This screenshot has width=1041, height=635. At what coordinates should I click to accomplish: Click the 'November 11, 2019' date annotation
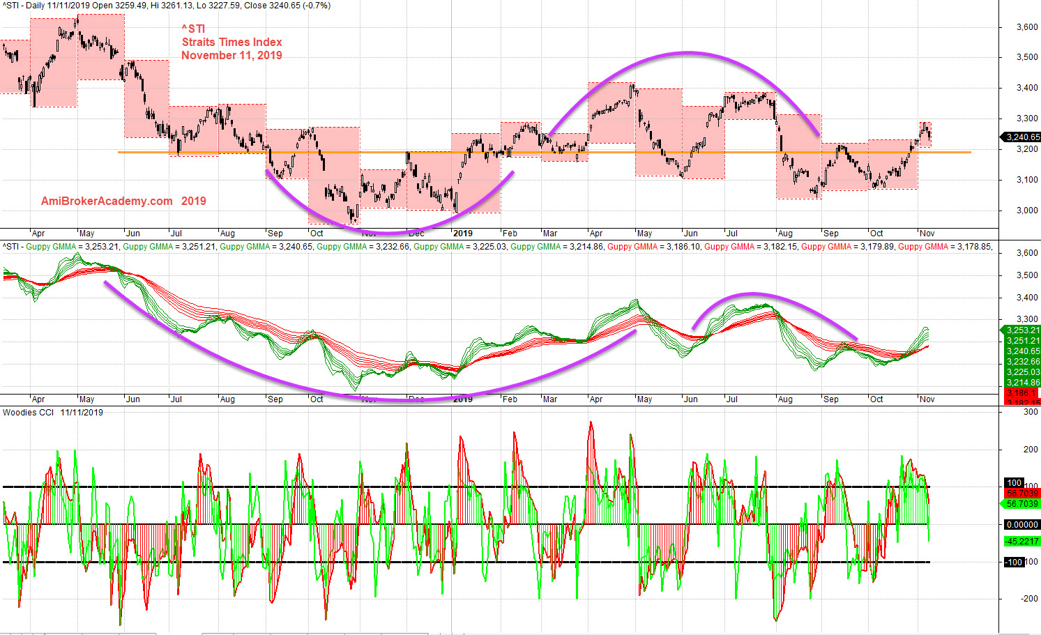coord(231,55)
